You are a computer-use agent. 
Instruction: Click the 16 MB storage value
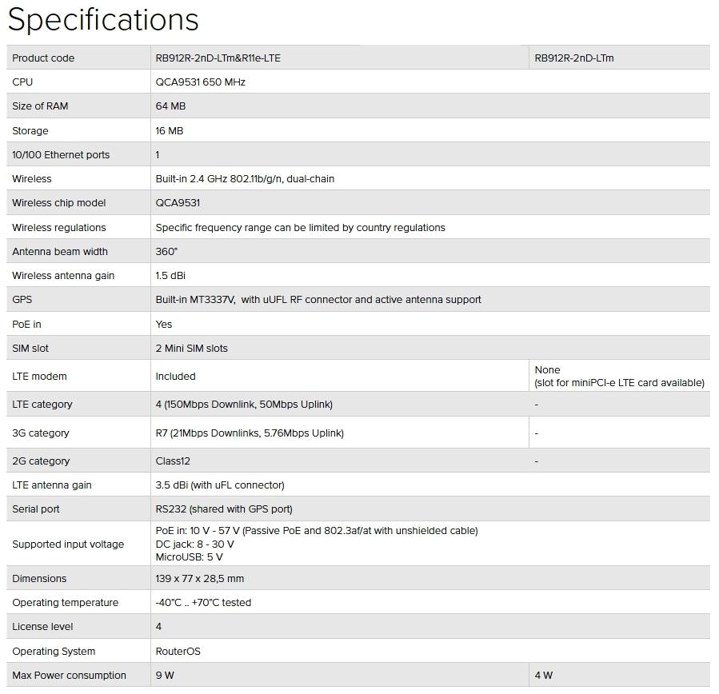point(169,131)
